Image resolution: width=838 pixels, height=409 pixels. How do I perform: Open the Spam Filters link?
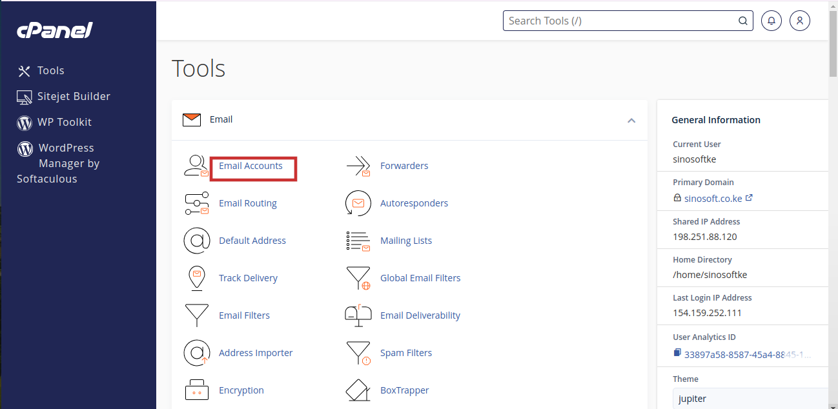(405, 353)
